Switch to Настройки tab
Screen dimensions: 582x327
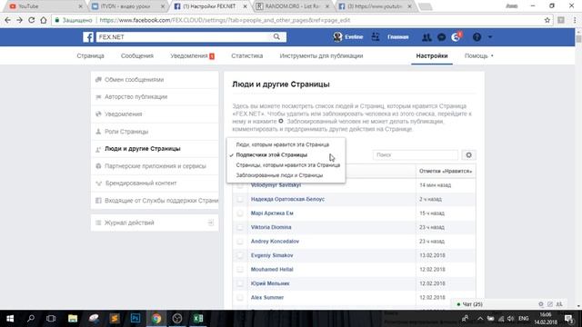432,55
